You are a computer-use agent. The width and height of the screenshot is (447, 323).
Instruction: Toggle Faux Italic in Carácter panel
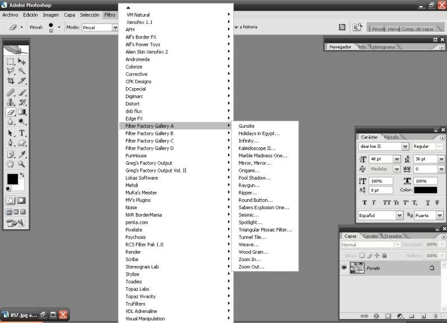(x=374, y=203)
